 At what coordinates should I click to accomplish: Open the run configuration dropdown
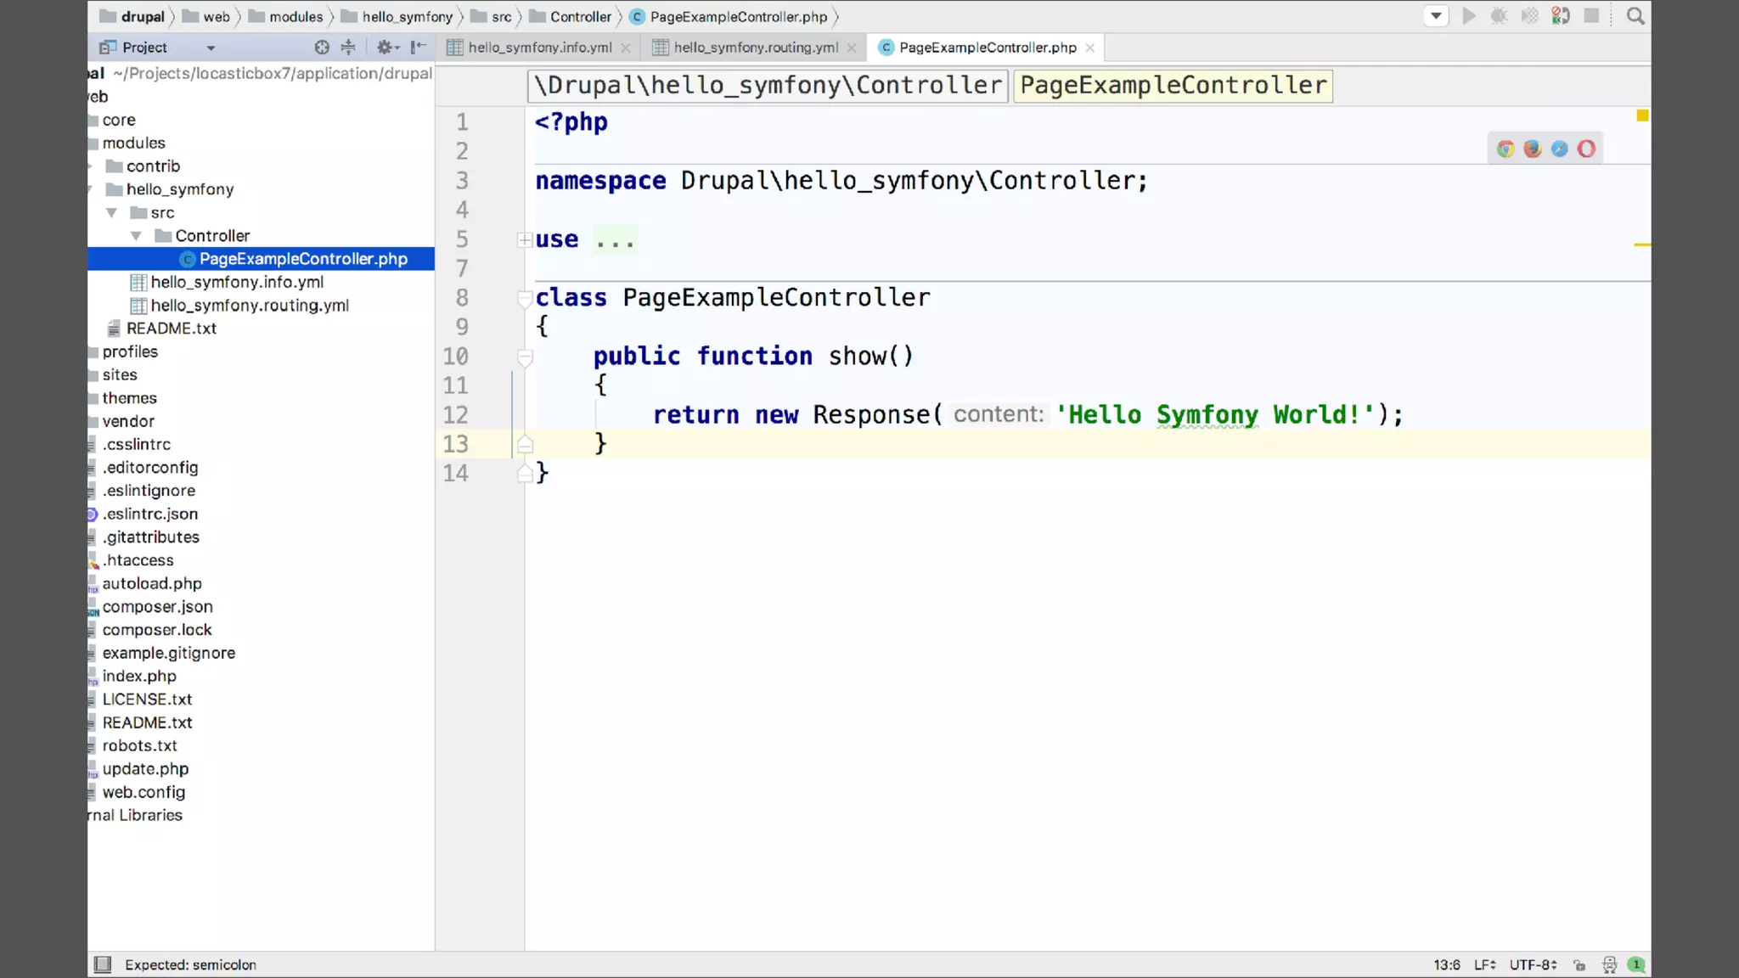point(1436,16)
